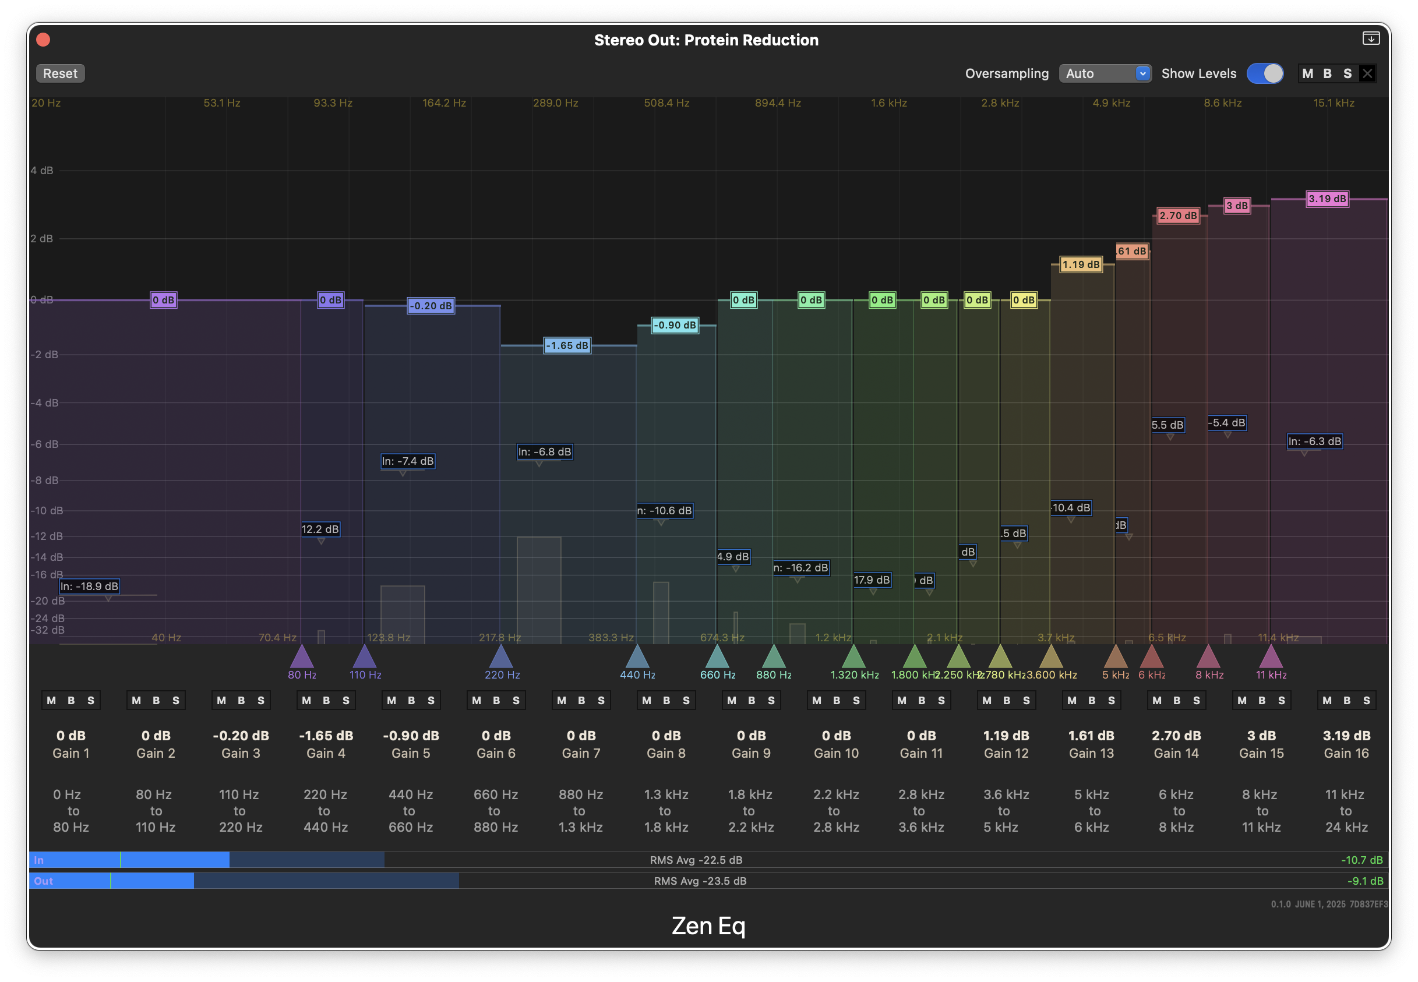
Task: Open the Oversampling Auto dropdown
Action: click(1099, 74)
